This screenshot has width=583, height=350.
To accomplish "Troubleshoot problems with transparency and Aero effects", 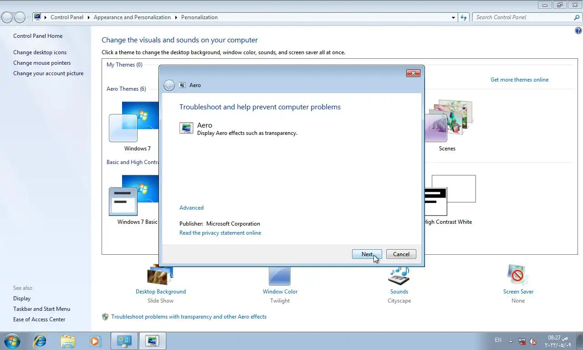I will 189,317.
